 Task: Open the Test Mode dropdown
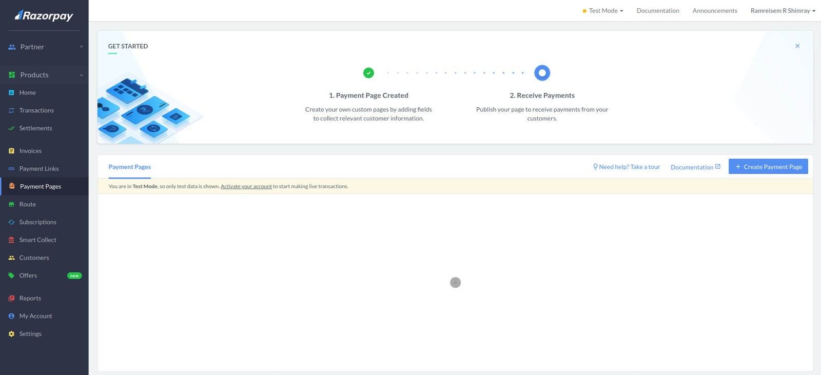click(x=603, y=11)
